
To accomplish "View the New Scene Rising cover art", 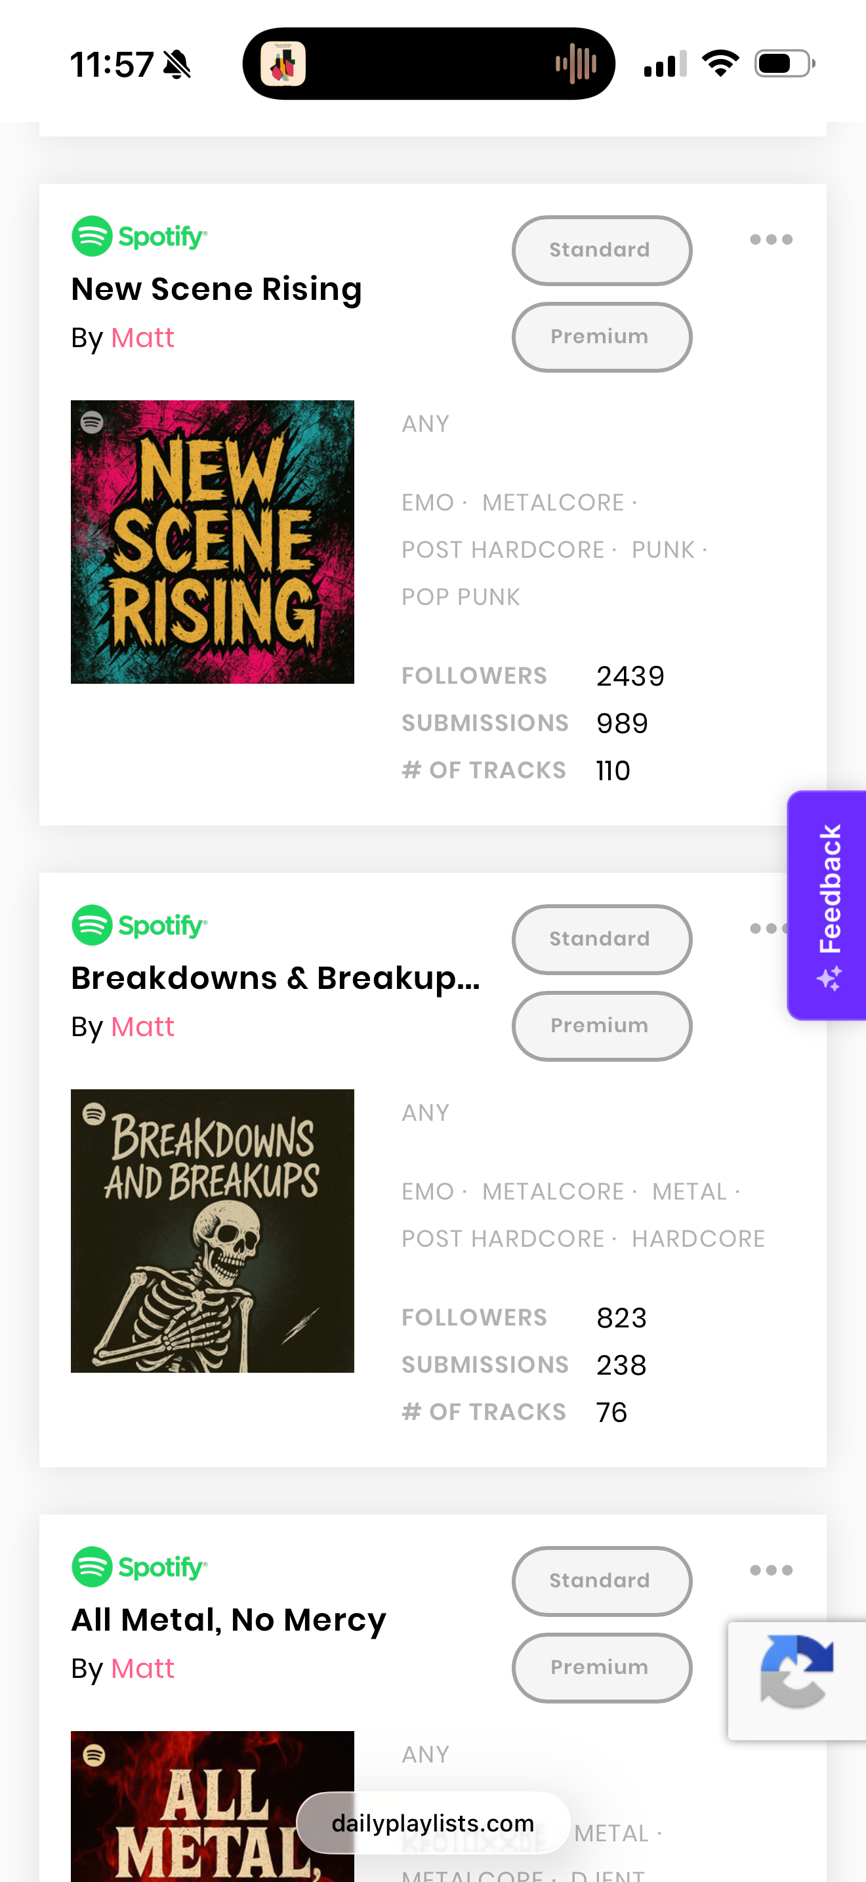I will pos(213,541).
